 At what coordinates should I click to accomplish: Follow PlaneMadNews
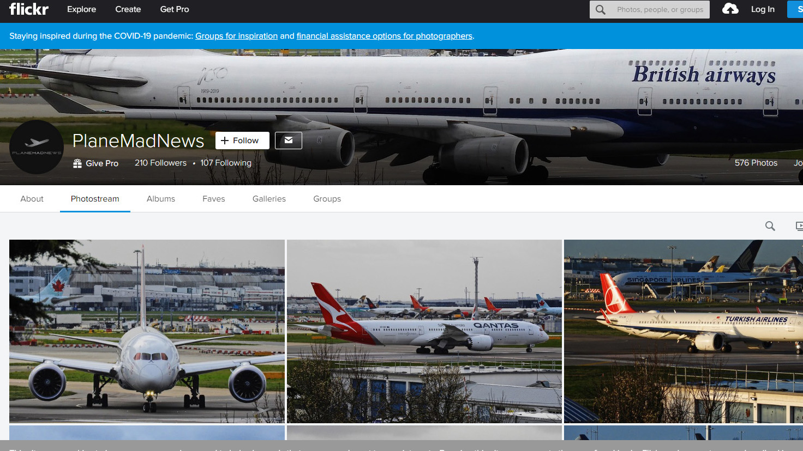tap(242, 141)
